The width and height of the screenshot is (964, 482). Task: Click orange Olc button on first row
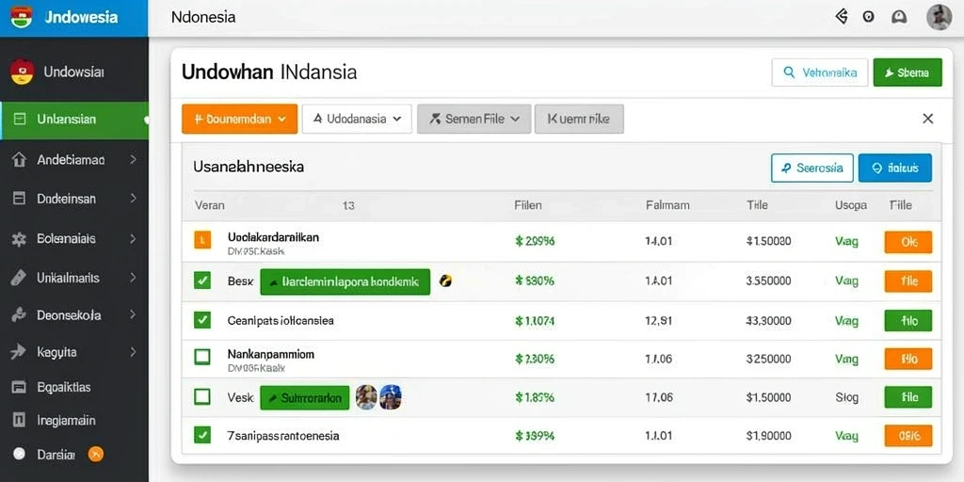[908, 242]
